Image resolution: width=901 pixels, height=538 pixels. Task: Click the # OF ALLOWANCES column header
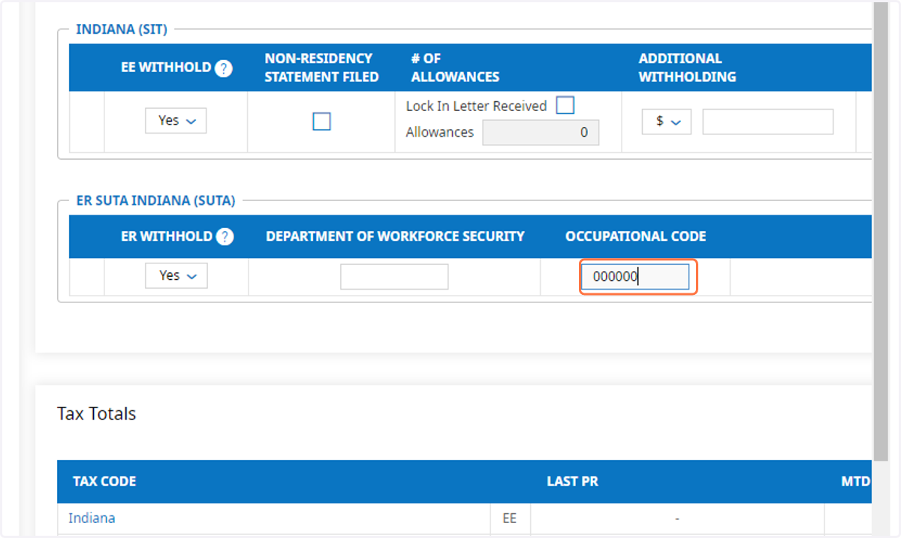[455, 68]
